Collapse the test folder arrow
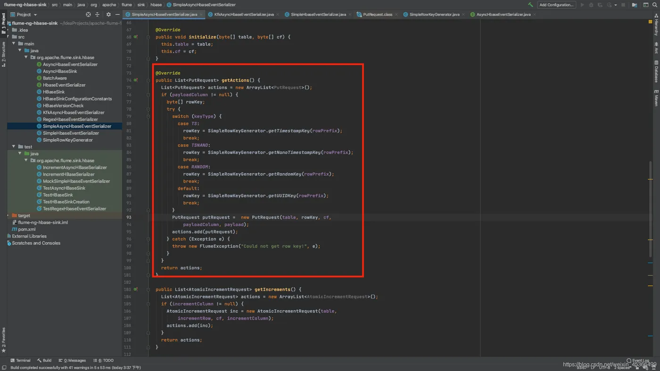 pos(14,147)
